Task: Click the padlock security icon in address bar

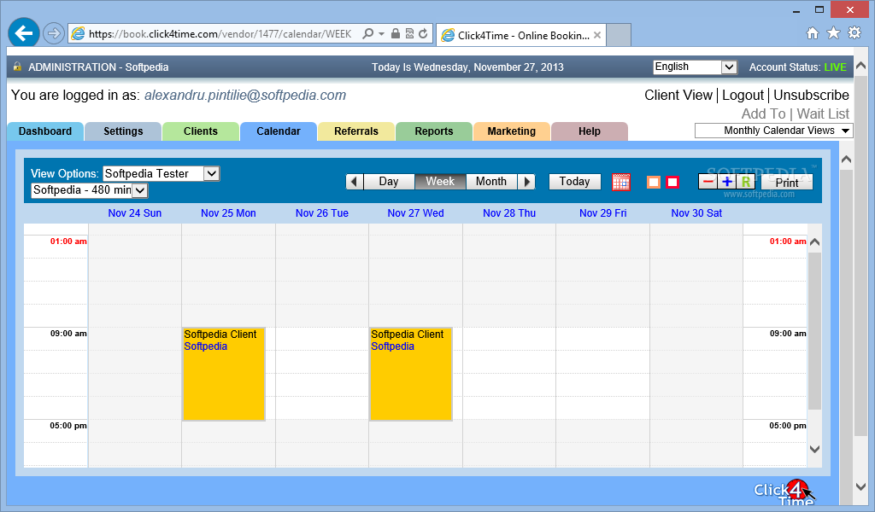Action: (395, 33)
